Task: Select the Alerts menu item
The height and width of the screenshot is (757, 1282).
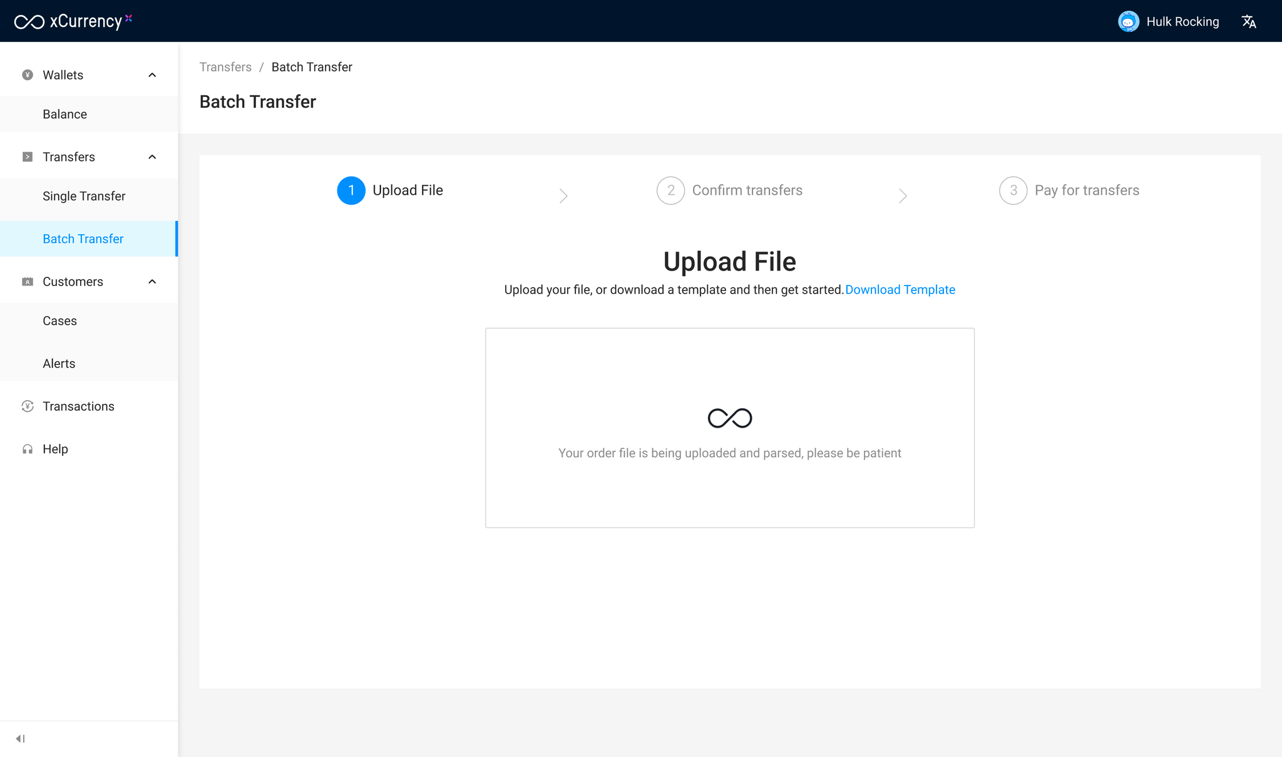Action: (59, 364)
